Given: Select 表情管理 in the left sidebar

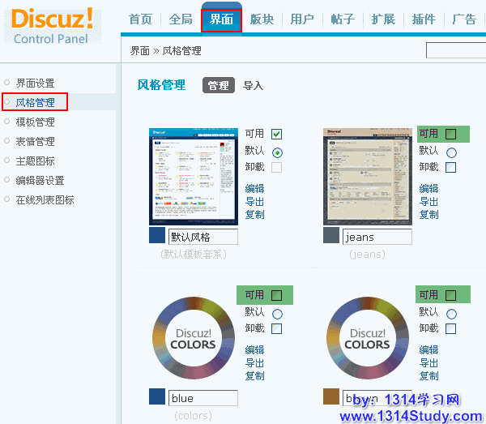Looking at the screenshot, I should (x=36, y=142).
